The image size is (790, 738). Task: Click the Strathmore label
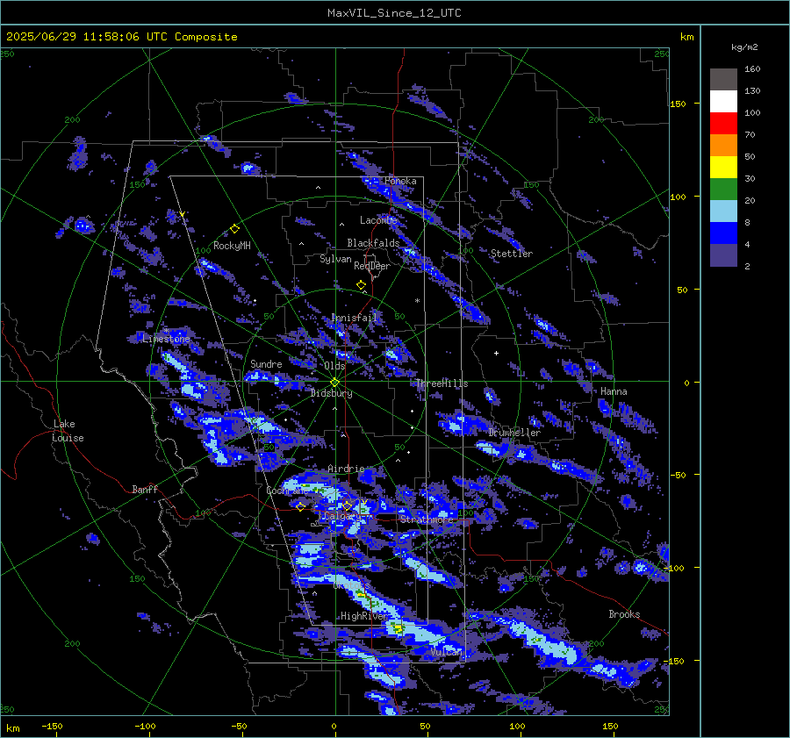tap(427, 519)
